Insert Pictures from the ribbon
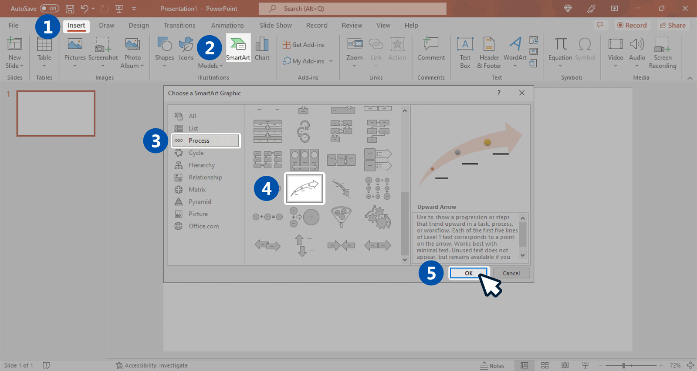This screenshot has width=697, height=371. [75, 53]
